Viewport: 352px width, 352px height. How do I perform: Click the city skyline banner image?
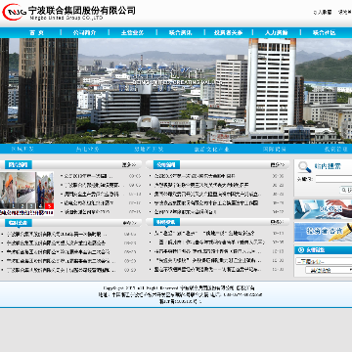[x=176, y=91]
